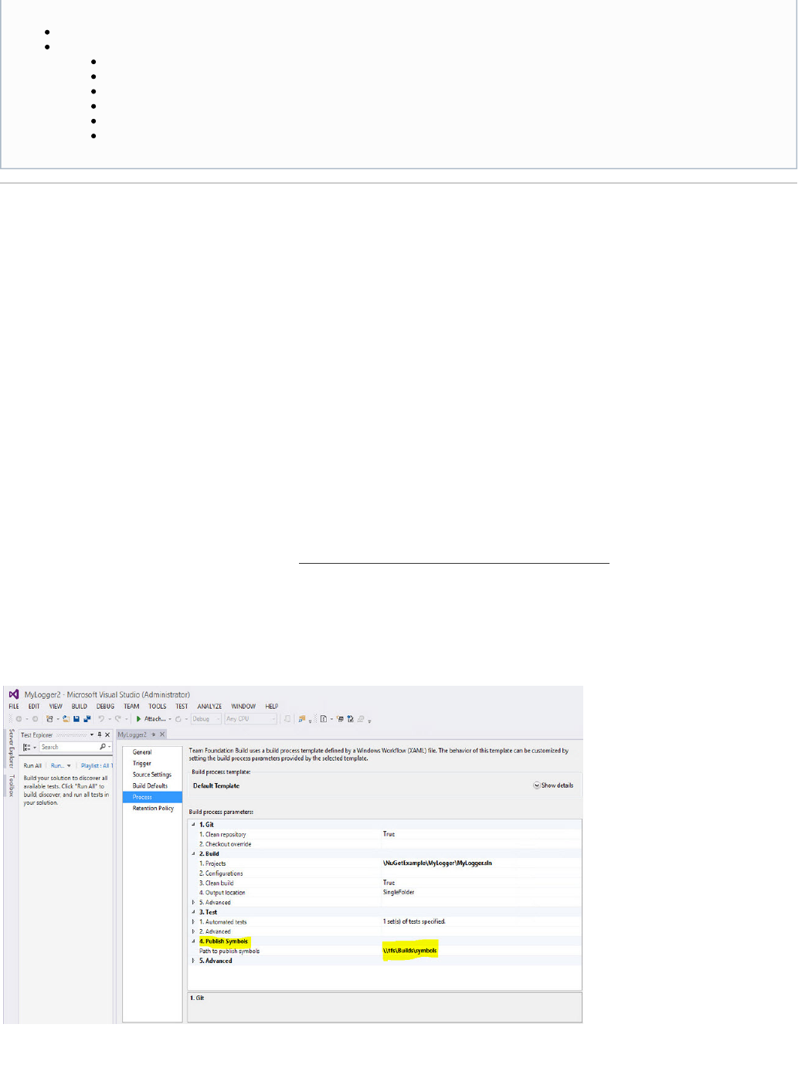Click the Redo toolbar icon
This screenshot has width=798, height=1075.
pos(118,719)
